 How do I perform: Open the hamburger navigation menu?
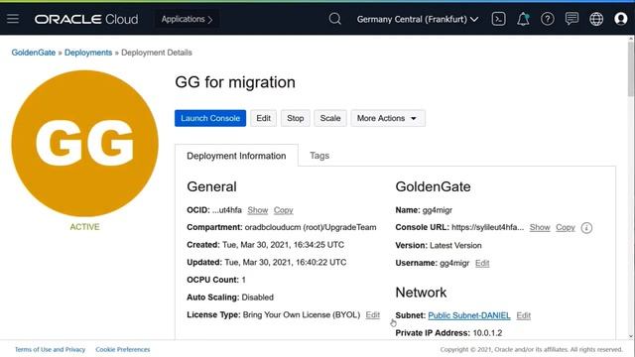[13, 19]
